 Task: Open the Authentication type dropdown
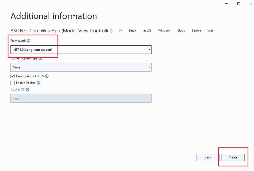coord(81,67)
